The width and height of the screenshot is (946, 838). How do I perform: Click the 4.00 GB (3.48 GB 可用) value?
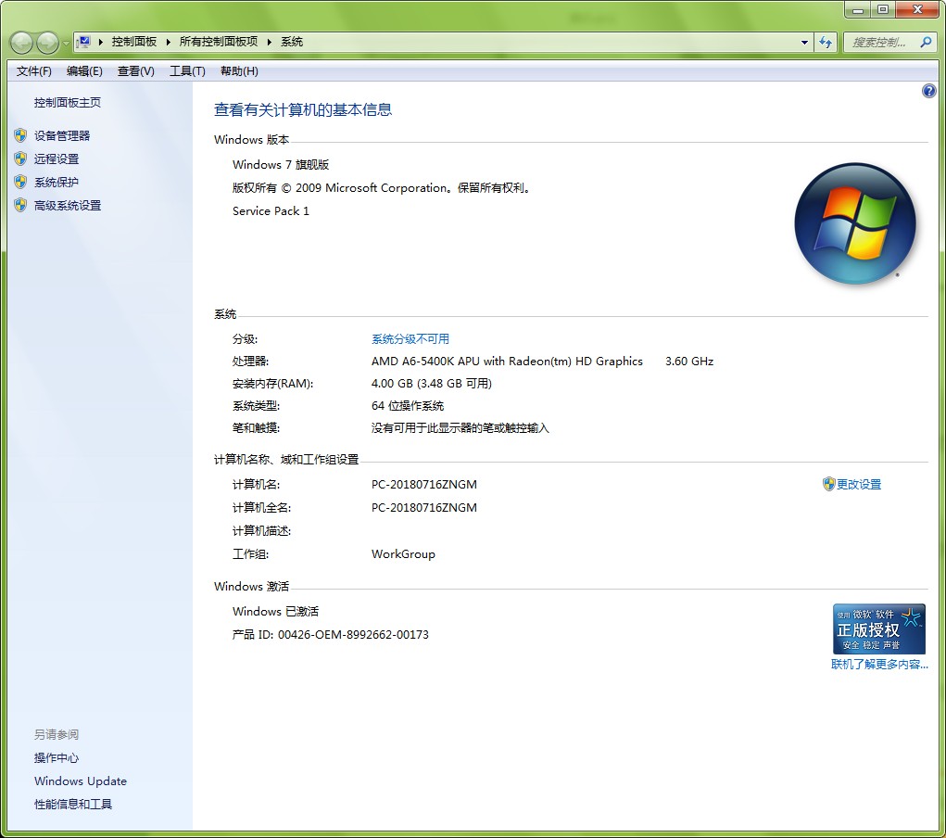[x=432, y=384]
